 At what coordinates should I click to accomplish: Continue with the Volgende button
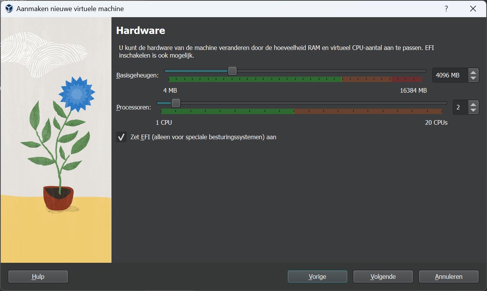tap(383, 277)
